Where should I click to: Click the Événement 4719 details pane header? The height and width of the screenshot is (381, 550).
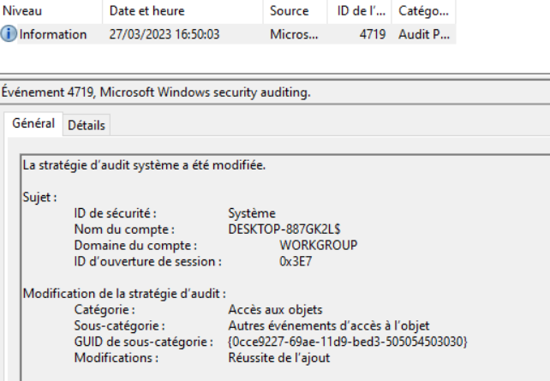tap(156, 92)
